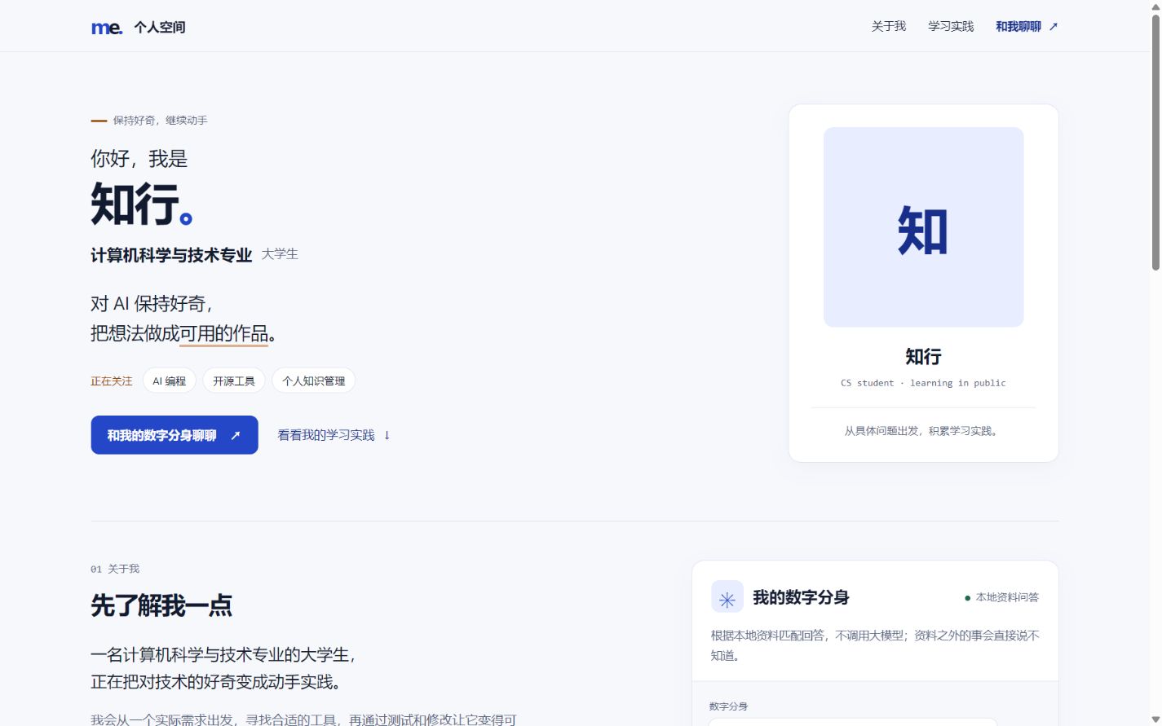Click the 先了解我一点 heading
This screenshot has width=1162, height=726.
pyautogui.click(x=161, y=605)
